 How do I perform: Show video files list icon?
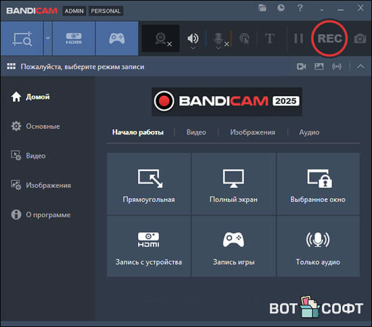point(301,67)
